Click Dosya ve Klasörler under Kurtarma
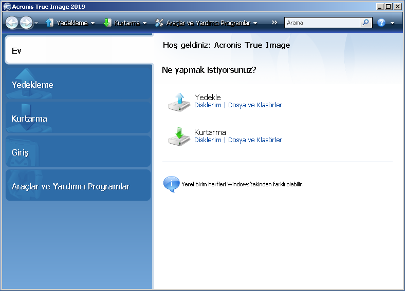This screenshot has width=405, height=291. click(255, 140)
